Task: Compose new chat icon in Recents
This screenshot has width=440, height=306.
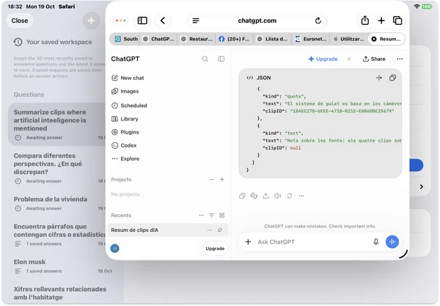Action: tap(222, 215)
